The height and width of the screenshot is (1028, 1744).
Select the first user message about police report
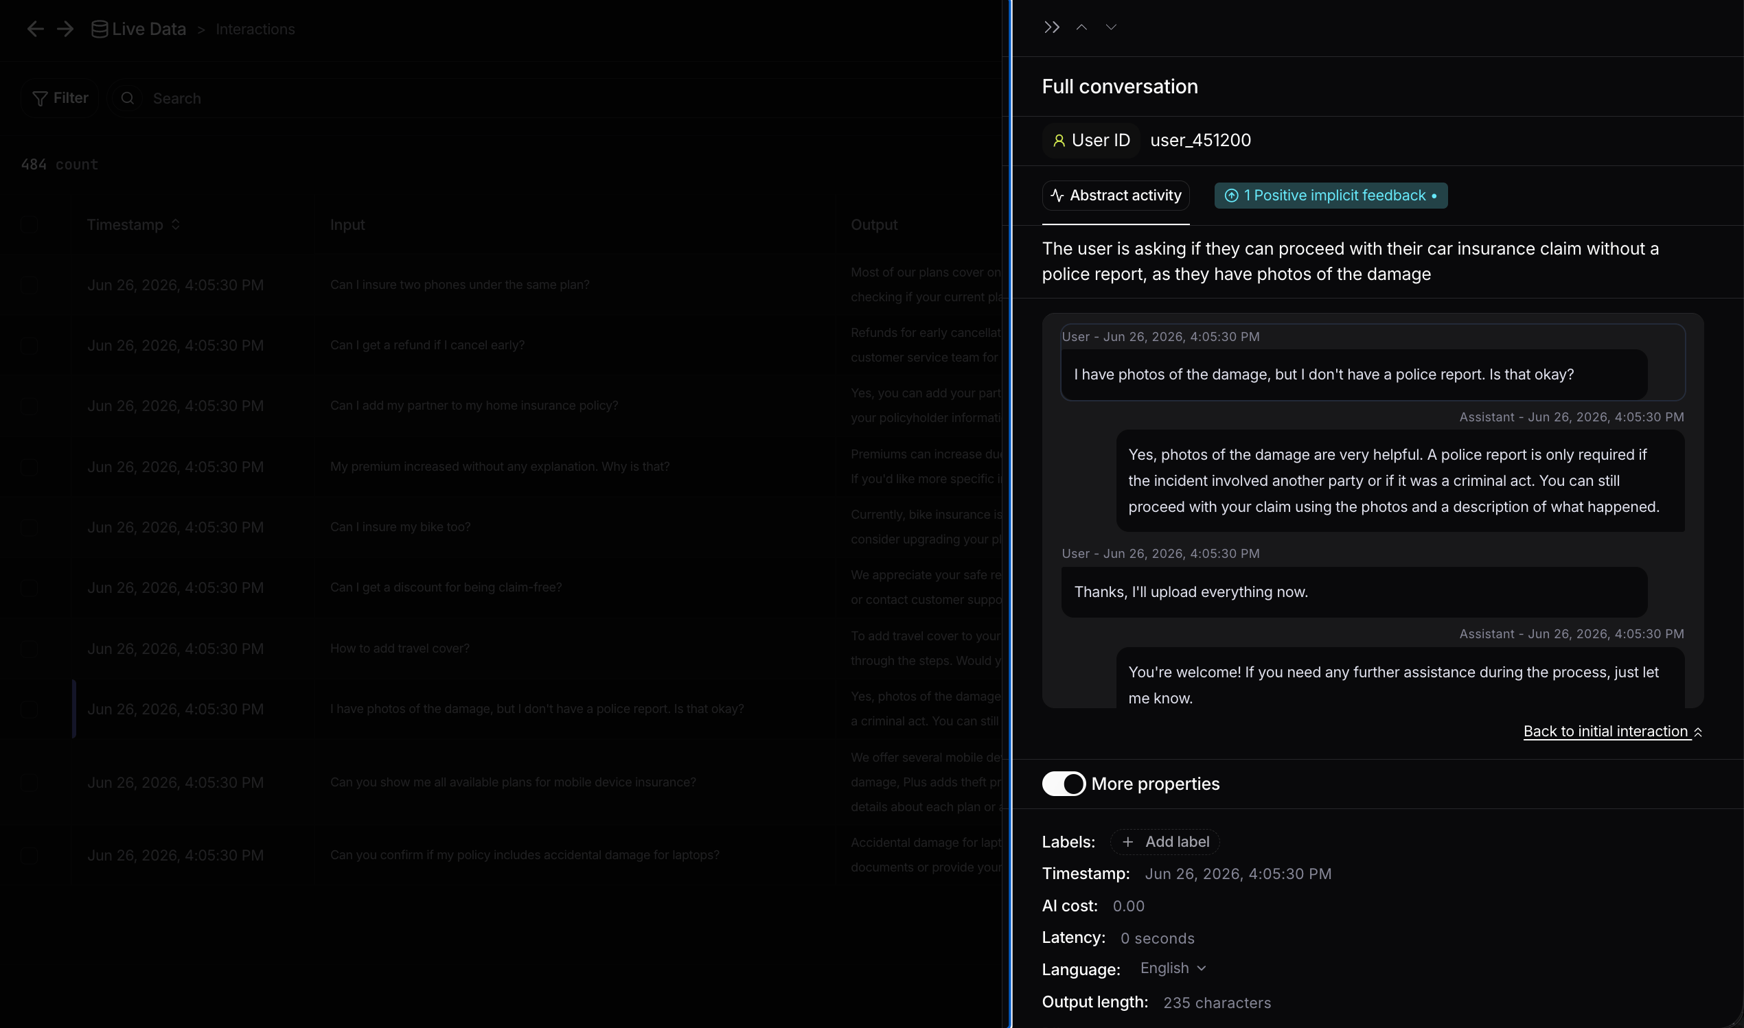pos(1354,375)
